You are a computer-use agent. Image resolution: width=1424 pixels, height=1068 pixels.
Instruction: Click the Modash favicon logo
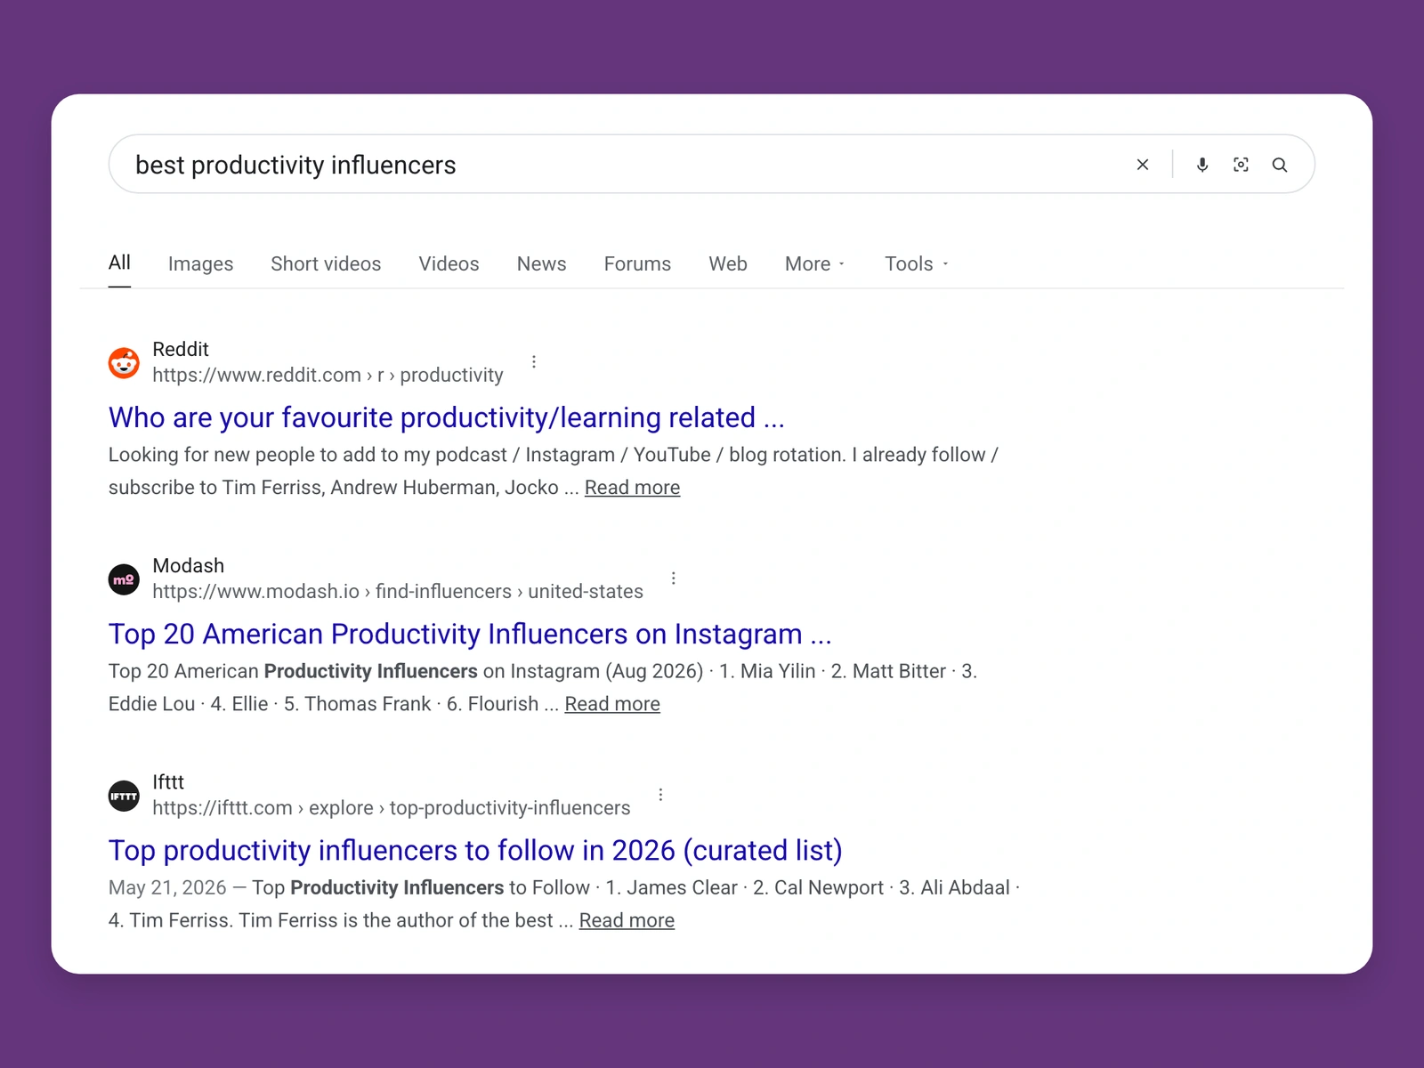tap(124, 579)
